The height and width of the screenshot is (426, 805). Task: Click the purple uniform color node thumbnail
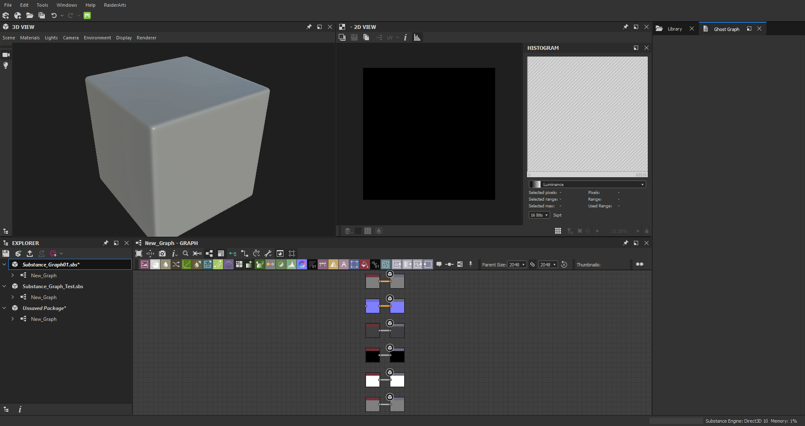point(372,306)
